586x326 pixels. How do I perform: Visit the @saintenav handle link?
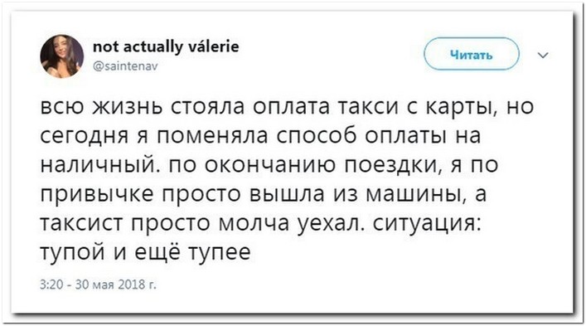click(x=125, y=66)
